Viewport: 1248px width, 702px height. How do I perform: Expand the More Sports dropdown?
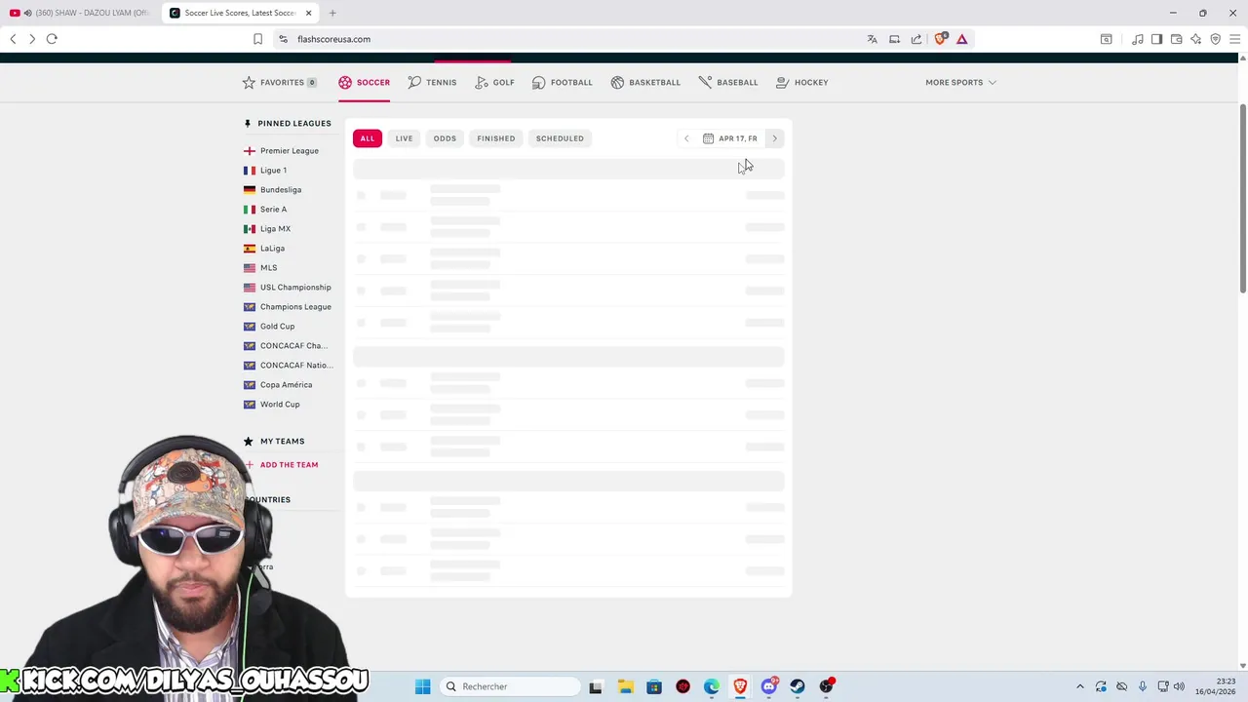tap(960, 82)
